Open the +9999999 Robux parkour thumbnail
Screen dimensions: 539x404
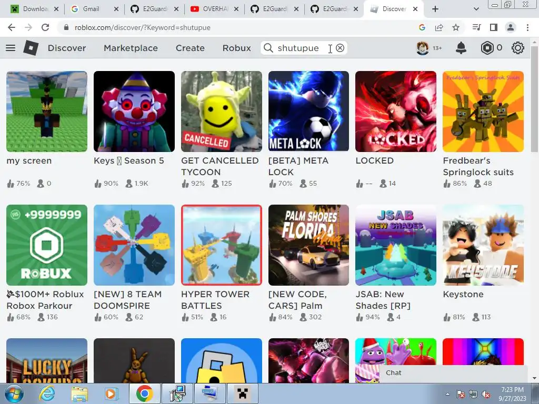(x=47, y=245)
